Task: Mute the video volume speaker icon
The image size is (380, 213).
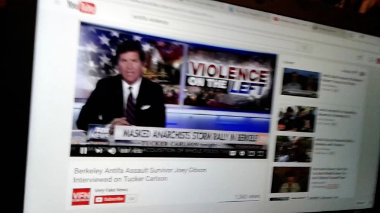Action: tap(112, 151)
